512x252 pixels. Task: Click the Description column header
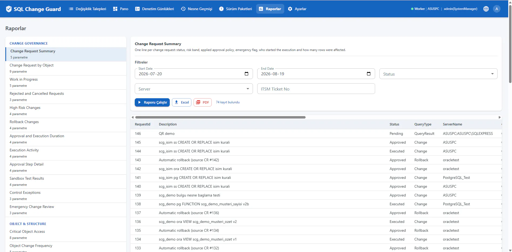click(x=168, y=124)
